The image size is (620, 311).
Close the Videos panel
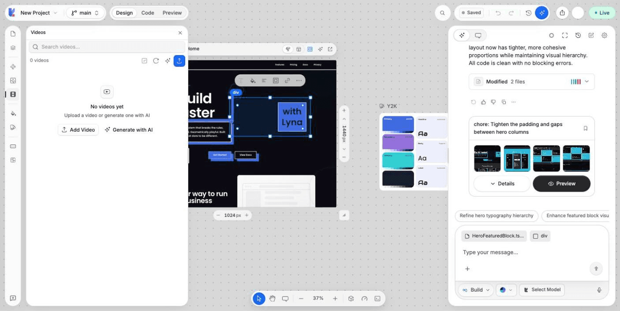[x=180, y=33]
